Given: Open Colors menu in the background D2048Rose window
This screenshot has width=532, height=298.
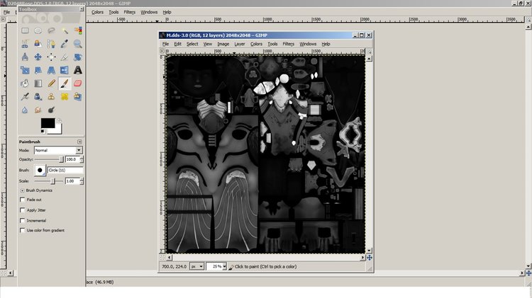Looking at the screenshot, I should (97, 12).
